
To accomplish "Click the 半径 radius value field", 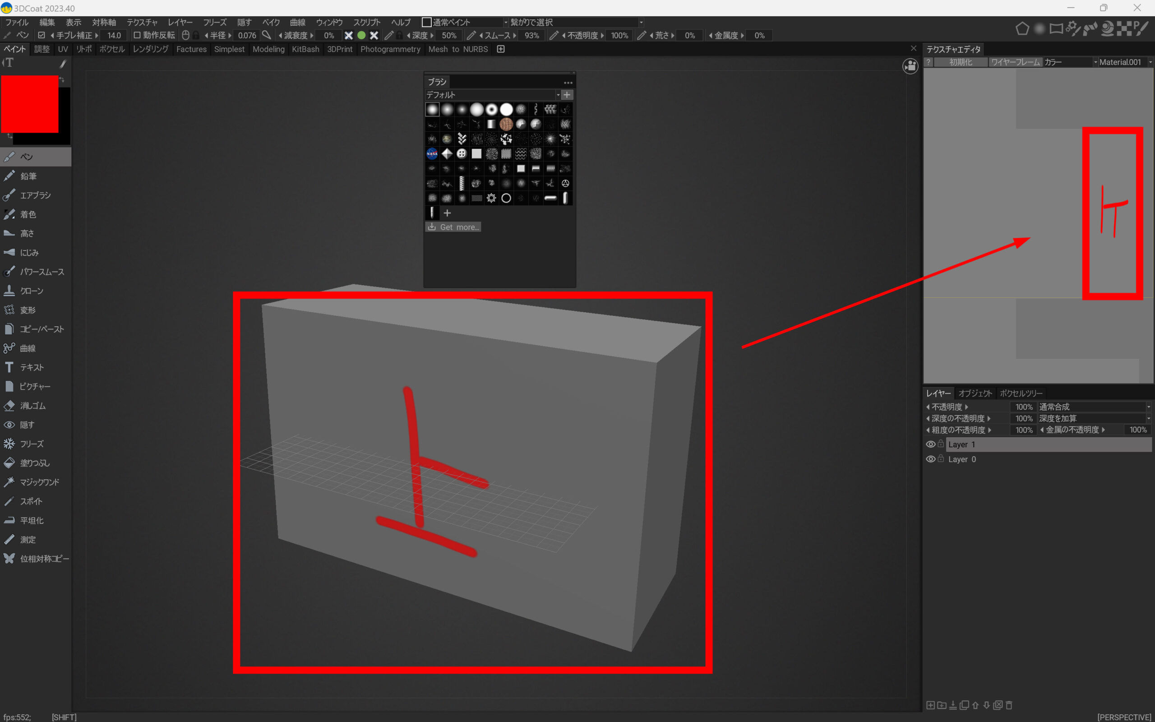I will pyautogui.click(x=247, y=35).
